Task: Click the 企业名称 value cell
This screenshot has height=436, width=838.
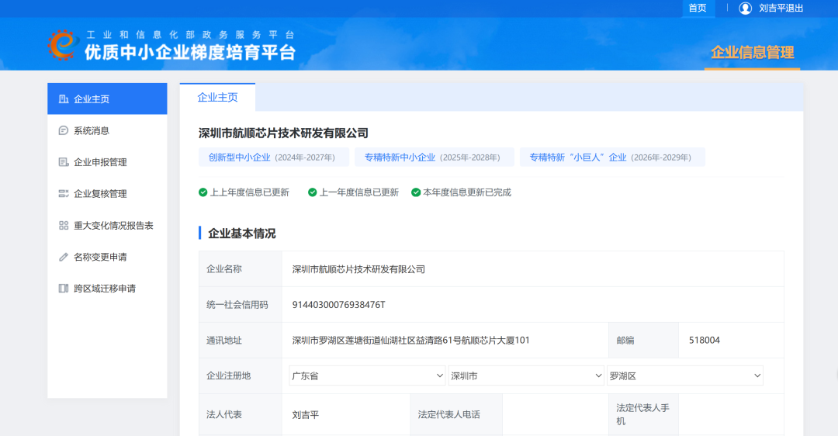Action: (x=533, y=268)
